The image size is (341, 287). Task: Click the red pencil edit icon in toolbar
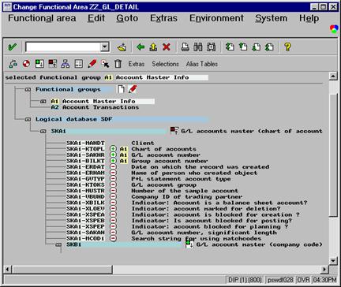click(x=92, y=64)
